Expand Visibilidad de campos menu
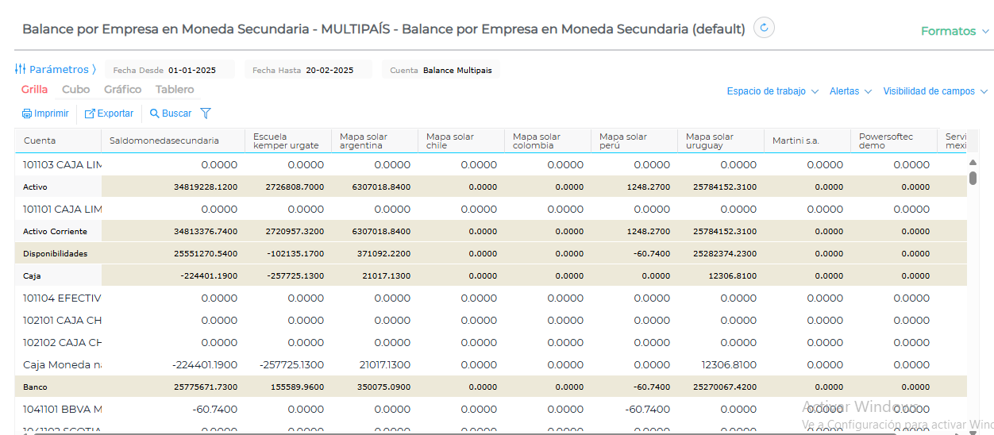 934,91
